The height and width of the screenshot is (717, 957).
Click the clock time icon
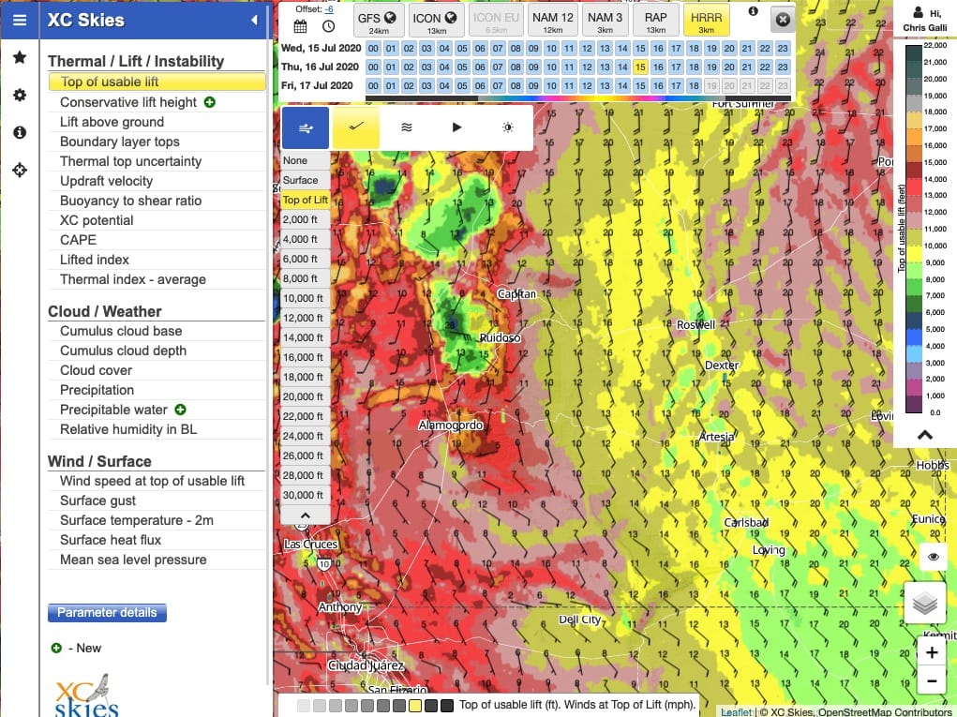328,26
